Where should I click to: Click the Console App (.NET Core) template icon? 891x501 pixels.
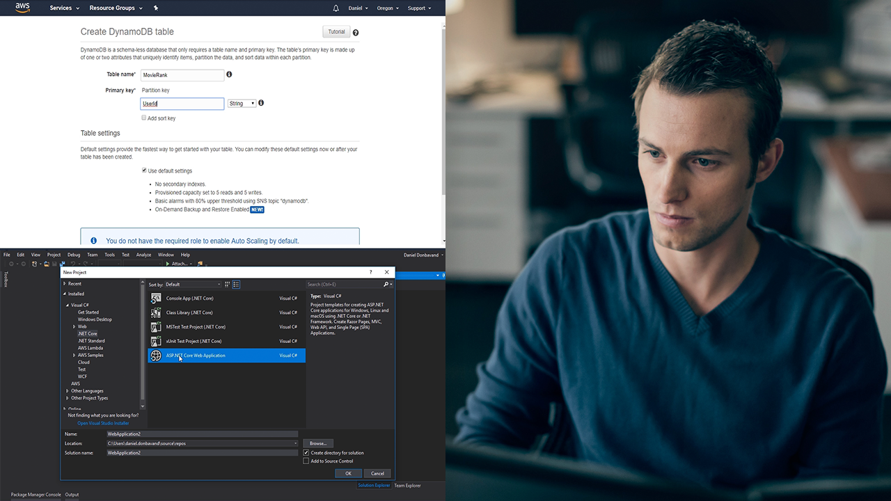click(156, 298)
